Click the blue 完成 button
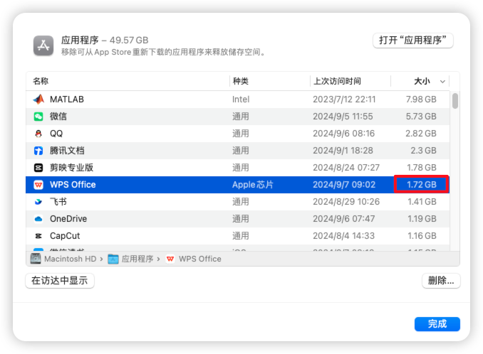483x354 pixels. click(437, 324)
